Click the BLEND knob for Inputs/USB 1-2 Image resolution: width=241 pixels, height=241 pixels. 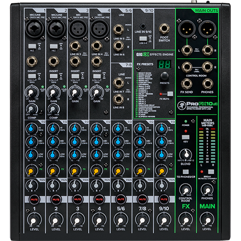tap(186, 155)
